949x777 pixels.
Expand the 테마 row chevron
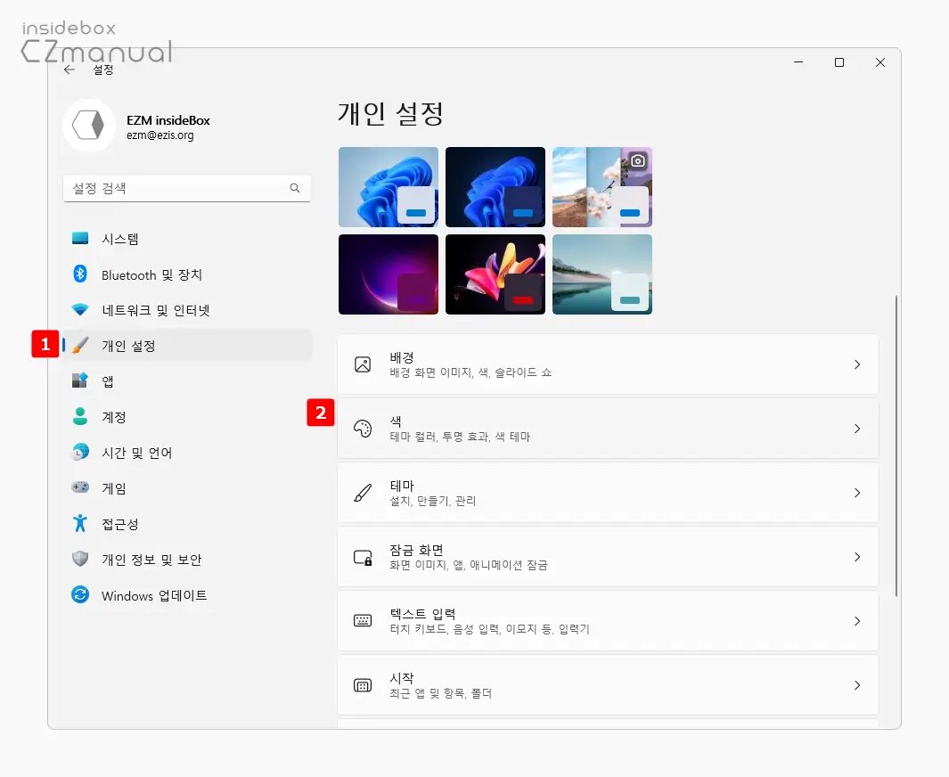pyautogui.click(x=856, y=493)
